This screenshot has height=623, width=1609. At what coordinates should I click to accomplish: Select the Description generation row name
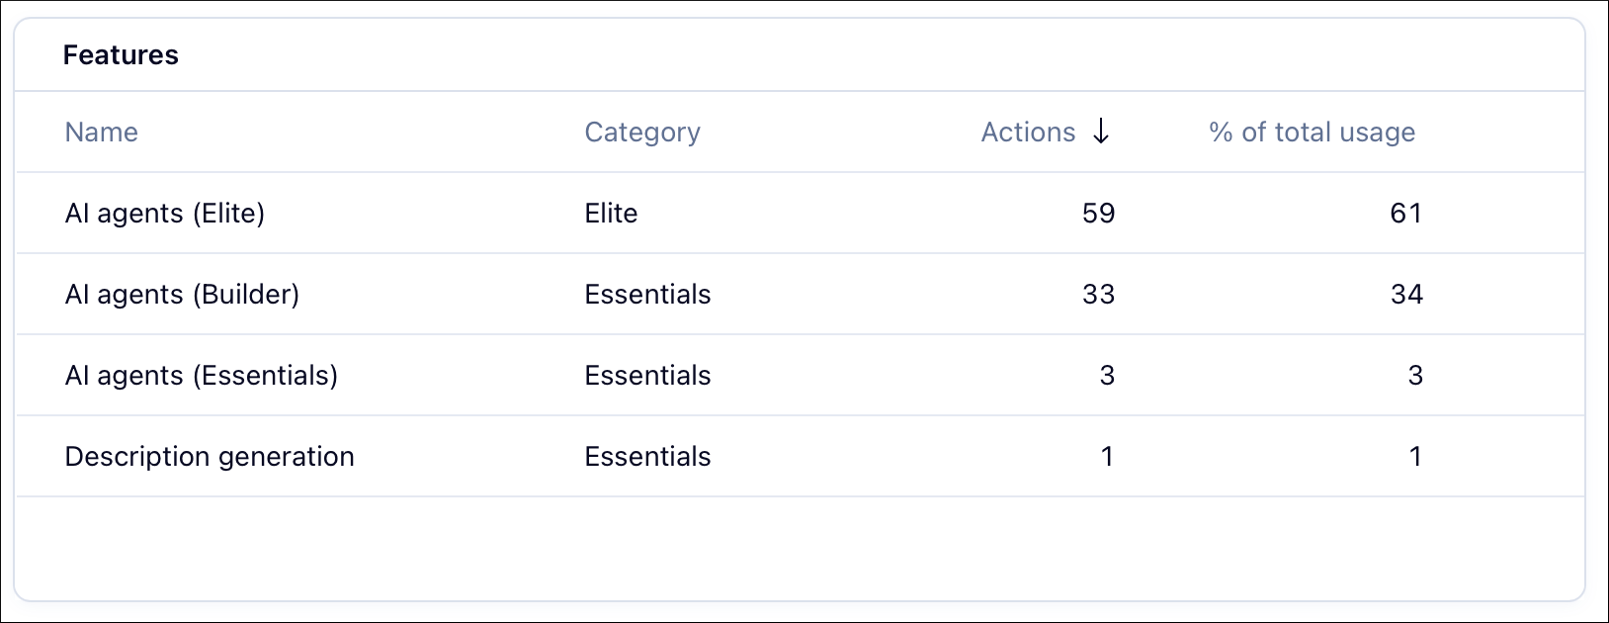click(210, 457)
